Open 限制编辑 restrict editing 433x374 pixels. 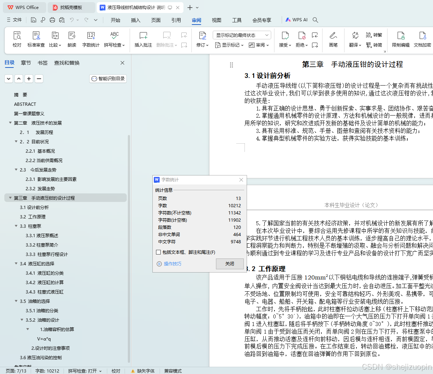click(x=401, y=39)
